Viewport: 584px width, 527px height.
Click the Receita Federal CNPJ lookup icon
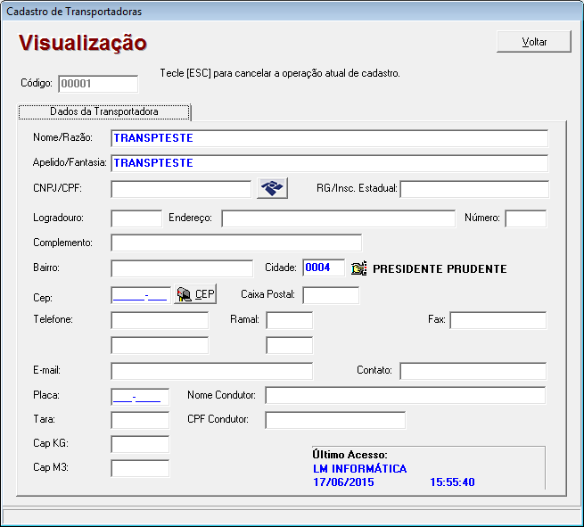coord(272,188)
